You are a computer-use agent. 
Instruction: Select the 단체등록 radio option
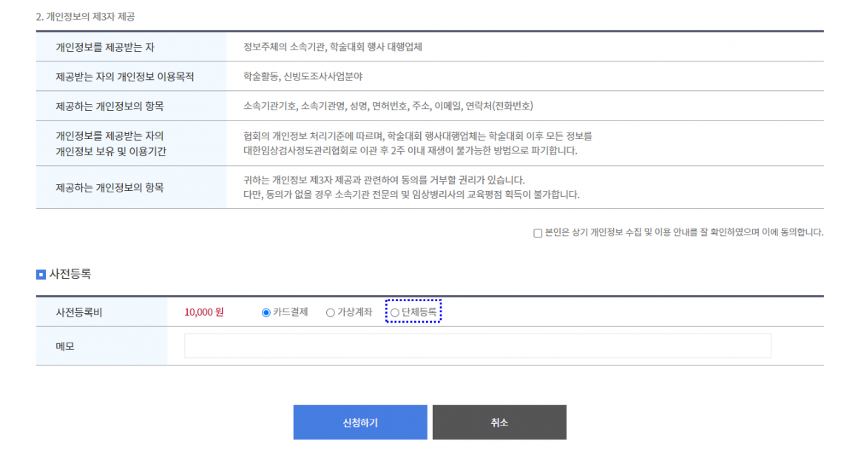click(x=395, y=312)
